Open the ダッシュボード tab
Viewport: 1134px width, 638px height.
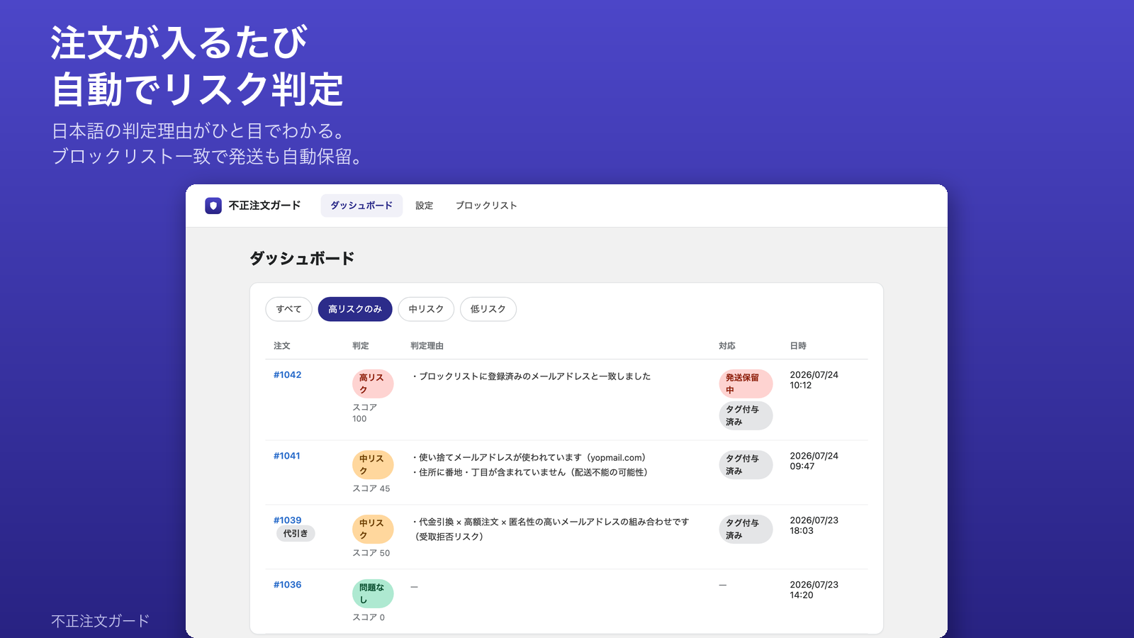361,206
